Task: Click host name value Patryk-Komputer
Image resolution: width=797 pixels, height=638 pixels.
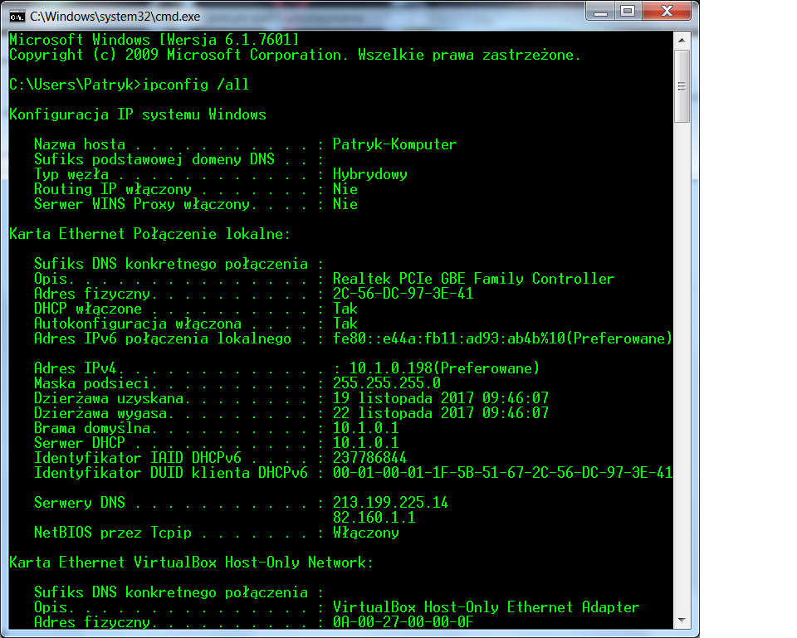Action: point(395,144)
